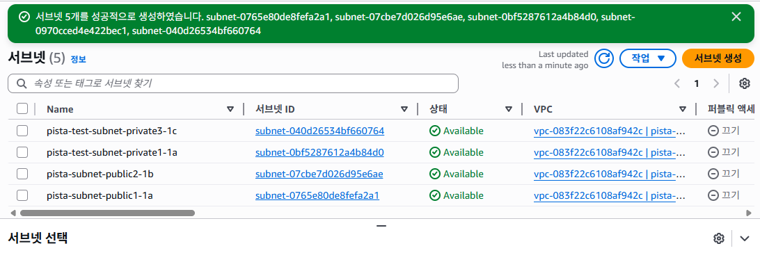Viewport: 760px width, 253px height.
Task: Click the scrollbar left arrow
Action: 13,213
